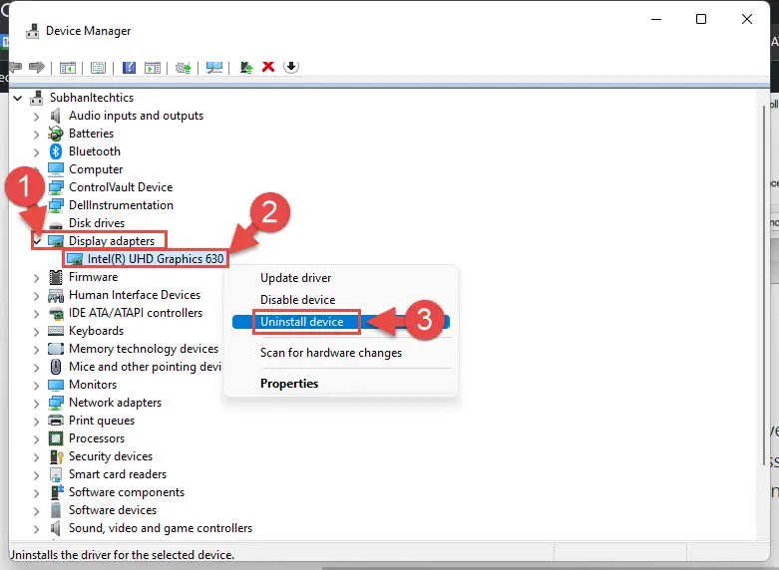Viewport: 779px width, 570px height.
Task: Expand the Security devices category
Action: [x=36, y=457]
